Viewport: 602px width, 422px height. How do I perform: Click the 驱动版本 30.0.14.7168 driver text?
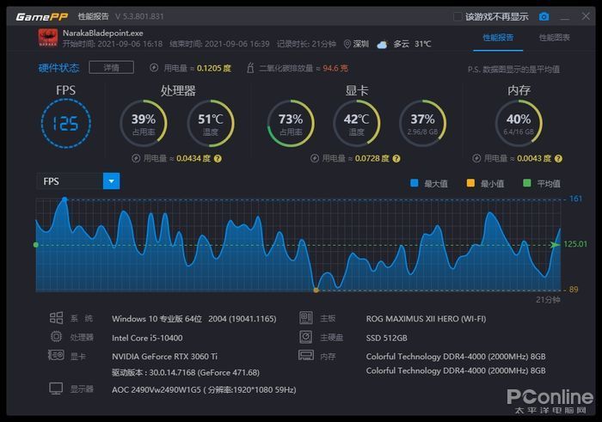[186, 372]
